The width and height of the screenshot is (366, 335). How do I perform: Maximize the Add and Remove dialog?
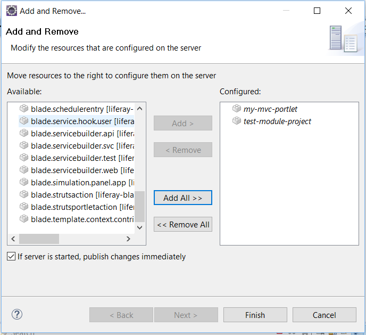(317, 11)
